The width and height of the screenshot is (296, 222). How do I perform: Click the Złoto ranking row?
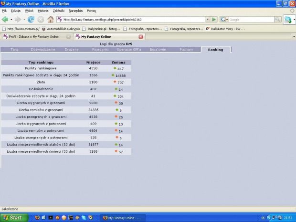[66, 82]
